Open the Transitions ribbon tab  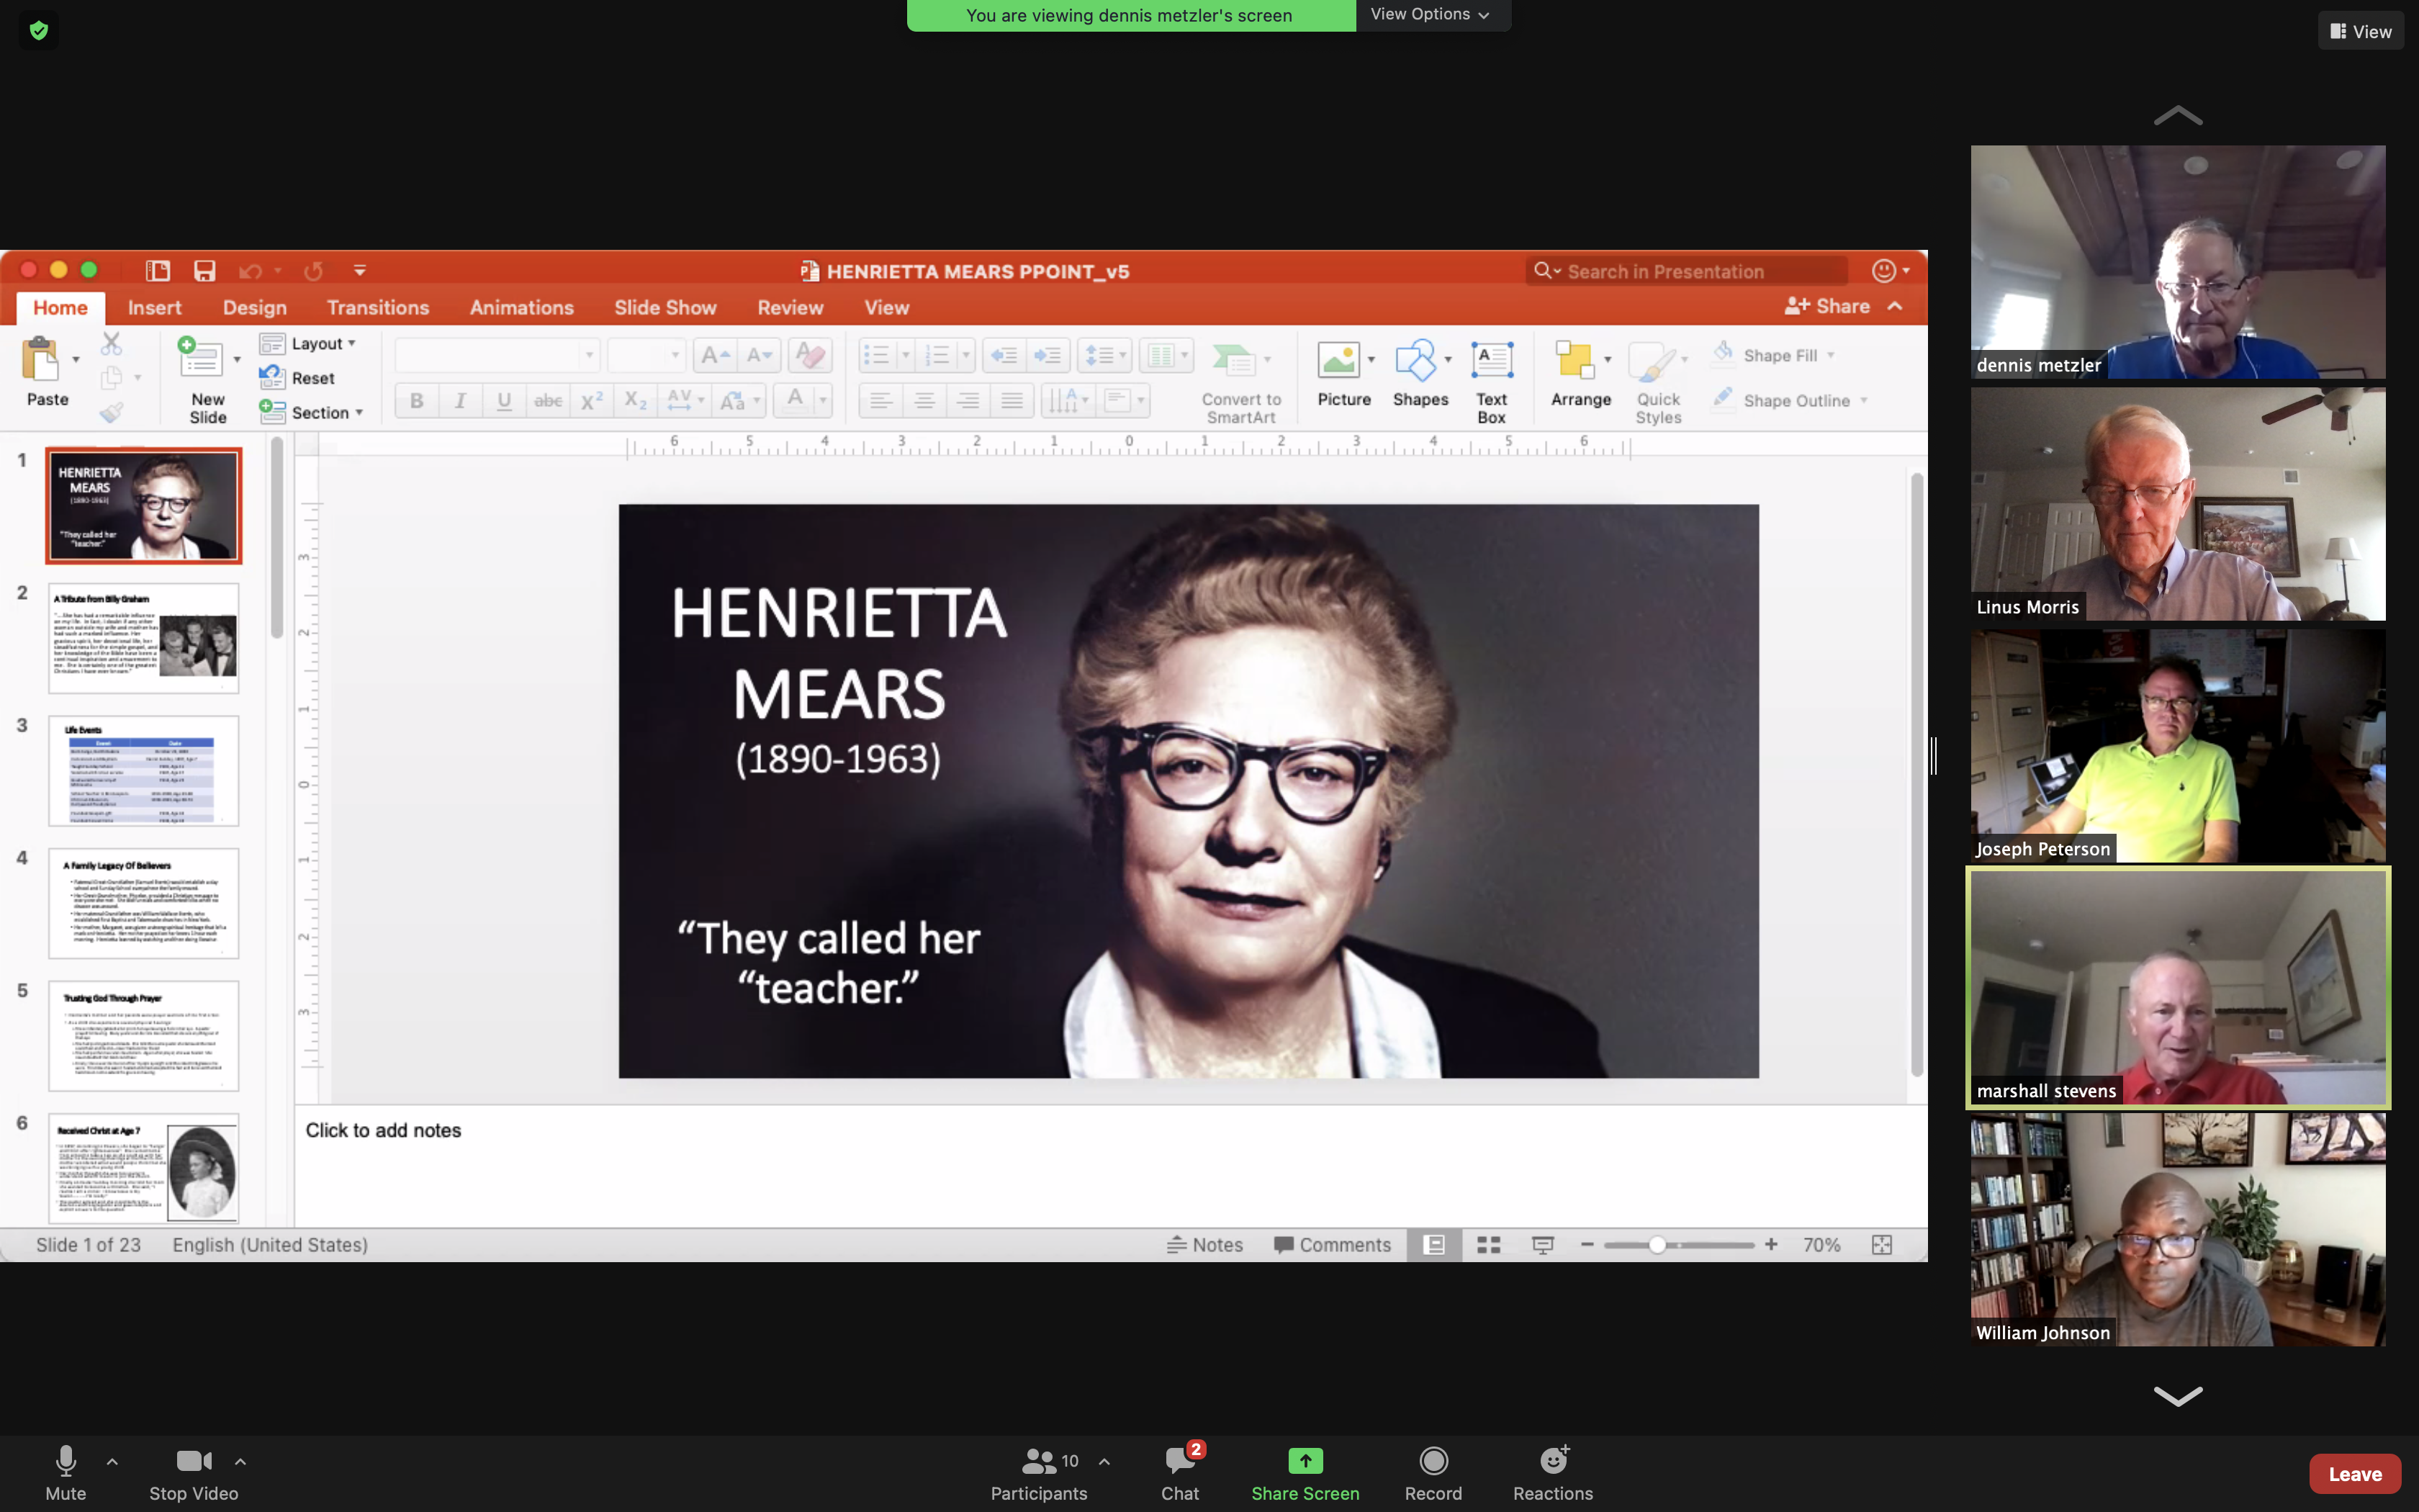(377, 308)
